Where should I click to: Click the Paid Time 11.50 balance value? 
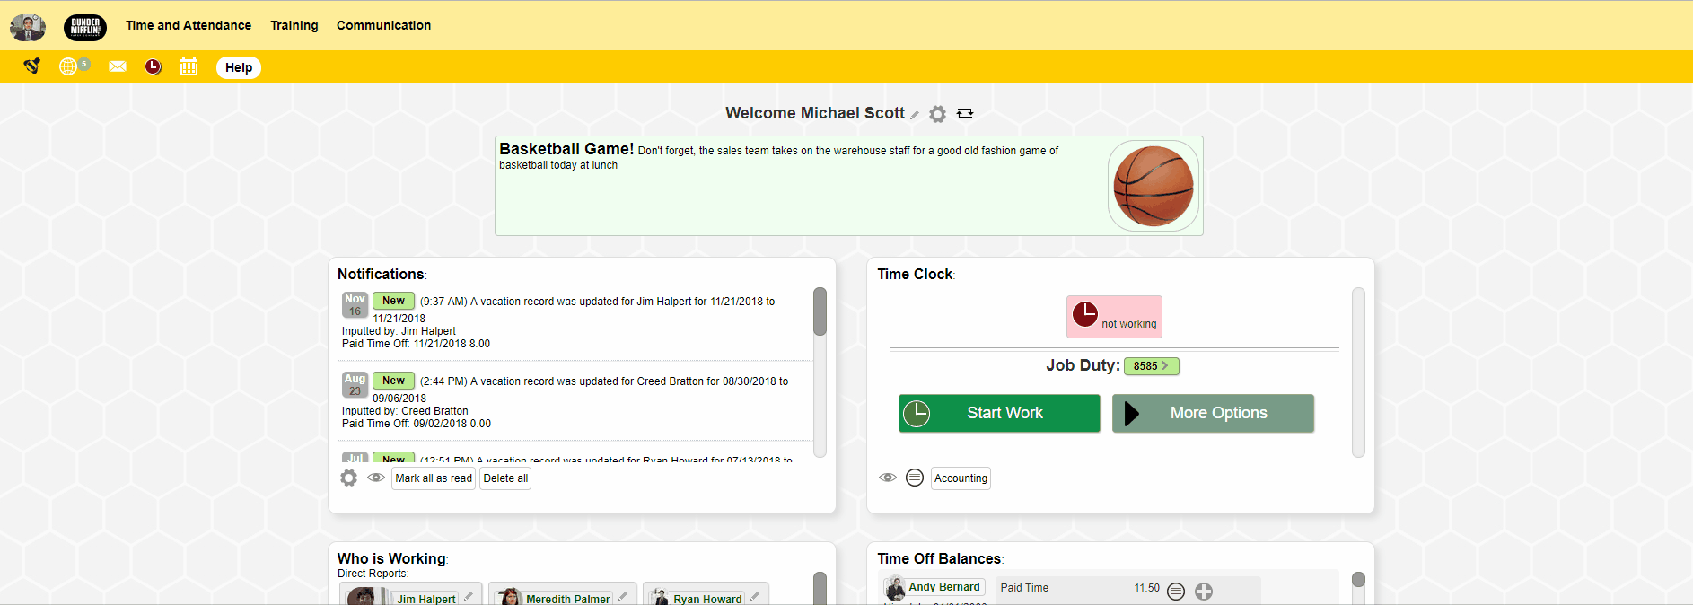(x=1146, y=588)
